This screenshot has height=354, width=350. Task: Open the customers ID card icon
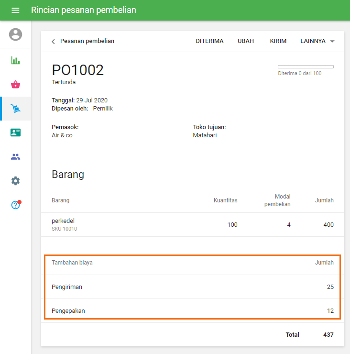pos(16,133)
